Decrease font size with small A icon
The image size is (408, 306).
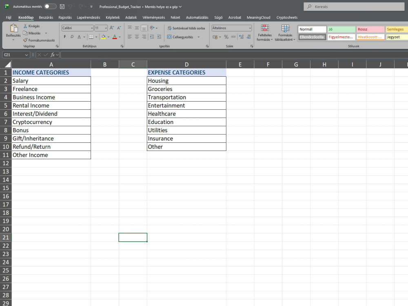119,28
